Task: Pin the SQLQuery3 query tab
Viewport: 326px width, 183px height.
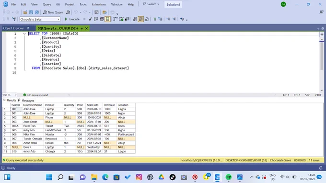Action: tap(82, 28)
